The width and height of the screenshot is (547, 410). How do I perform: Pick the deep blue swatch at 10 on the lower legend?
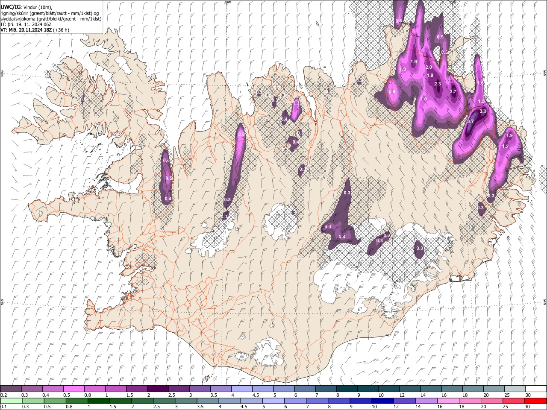[382, 401]
